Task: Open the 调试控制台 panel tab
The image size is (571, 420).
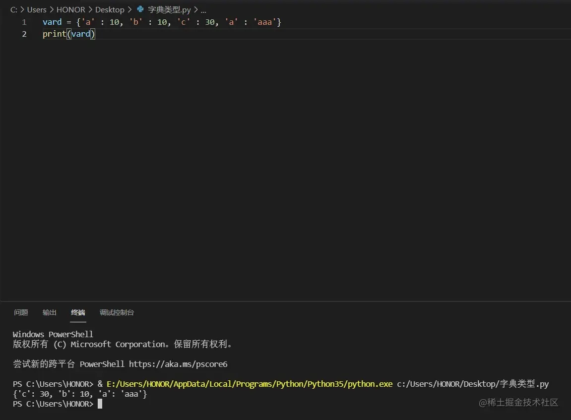Action: 117,312
